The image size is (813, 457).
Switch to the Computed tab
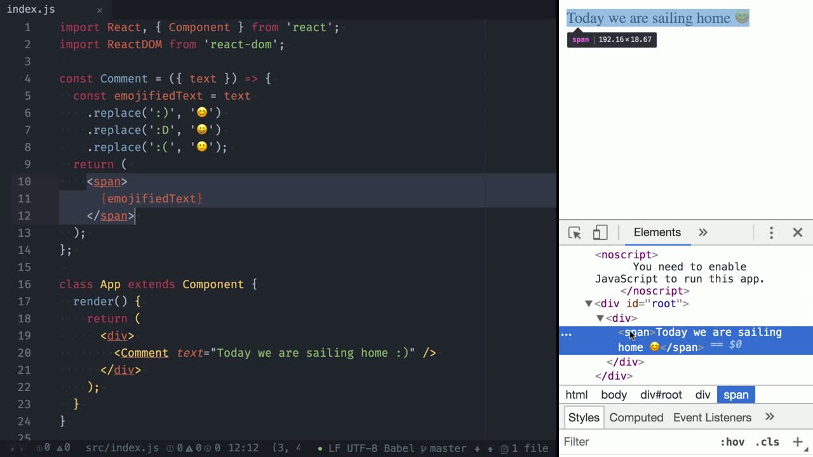(x=636, y=418)
